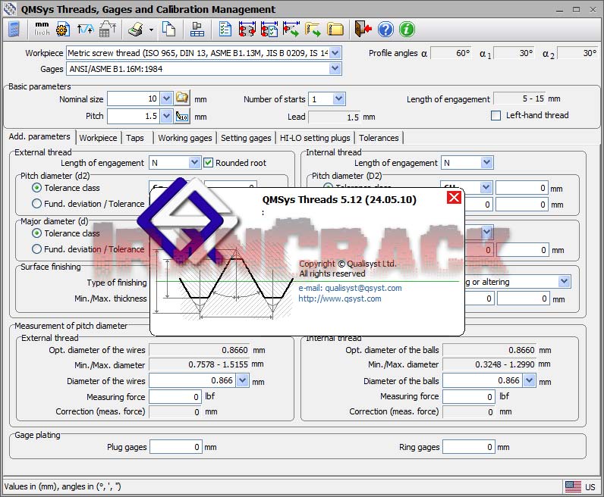Open the Gages standard dropdown
The image size is (604, 497).
(335, 69)
